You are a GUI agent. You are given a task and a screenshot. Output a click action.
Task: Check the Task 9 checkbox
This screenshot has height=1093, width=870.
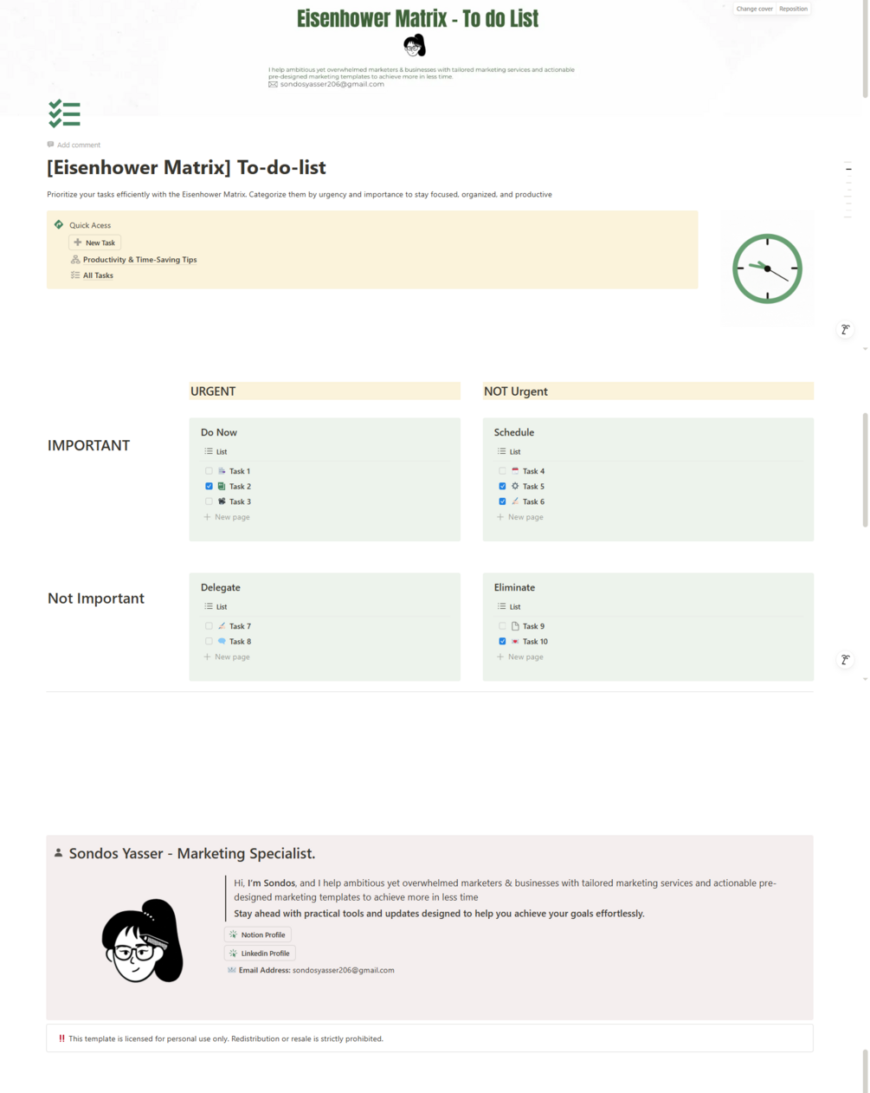(502, 625)
